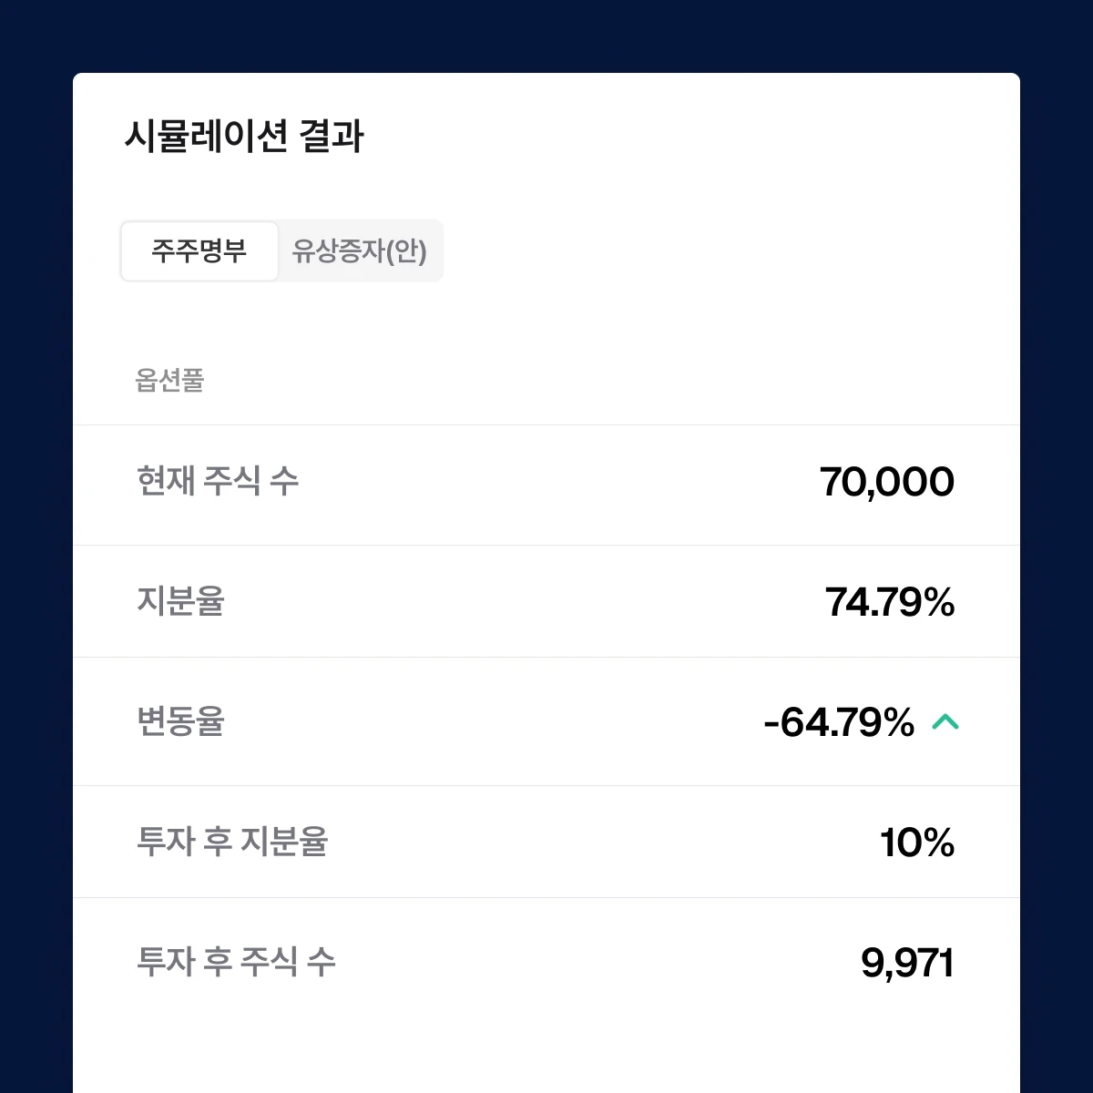Click the -64.79% change value
1093x1093 pixels.
[x=839, y=723]
